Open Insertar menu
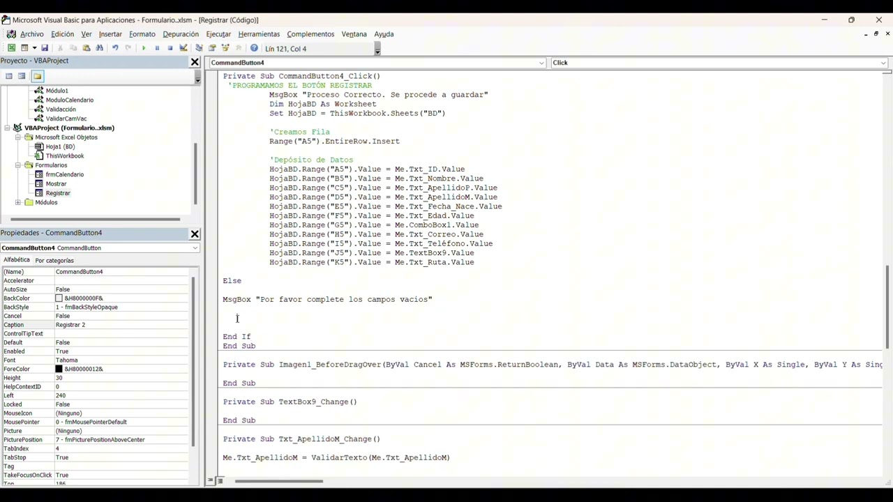The image size is (893, 502). click(x=110, y=34)
